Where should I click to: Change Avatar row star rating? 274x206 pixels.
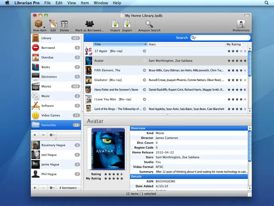pos(237,61)
